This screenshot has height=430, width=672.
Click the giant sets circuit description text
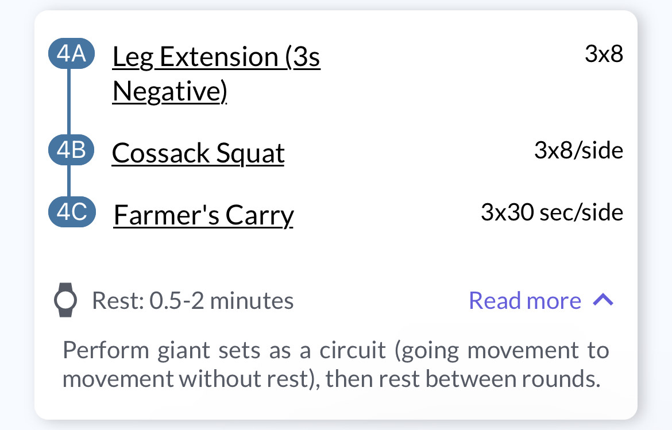(x=336, y=365)
